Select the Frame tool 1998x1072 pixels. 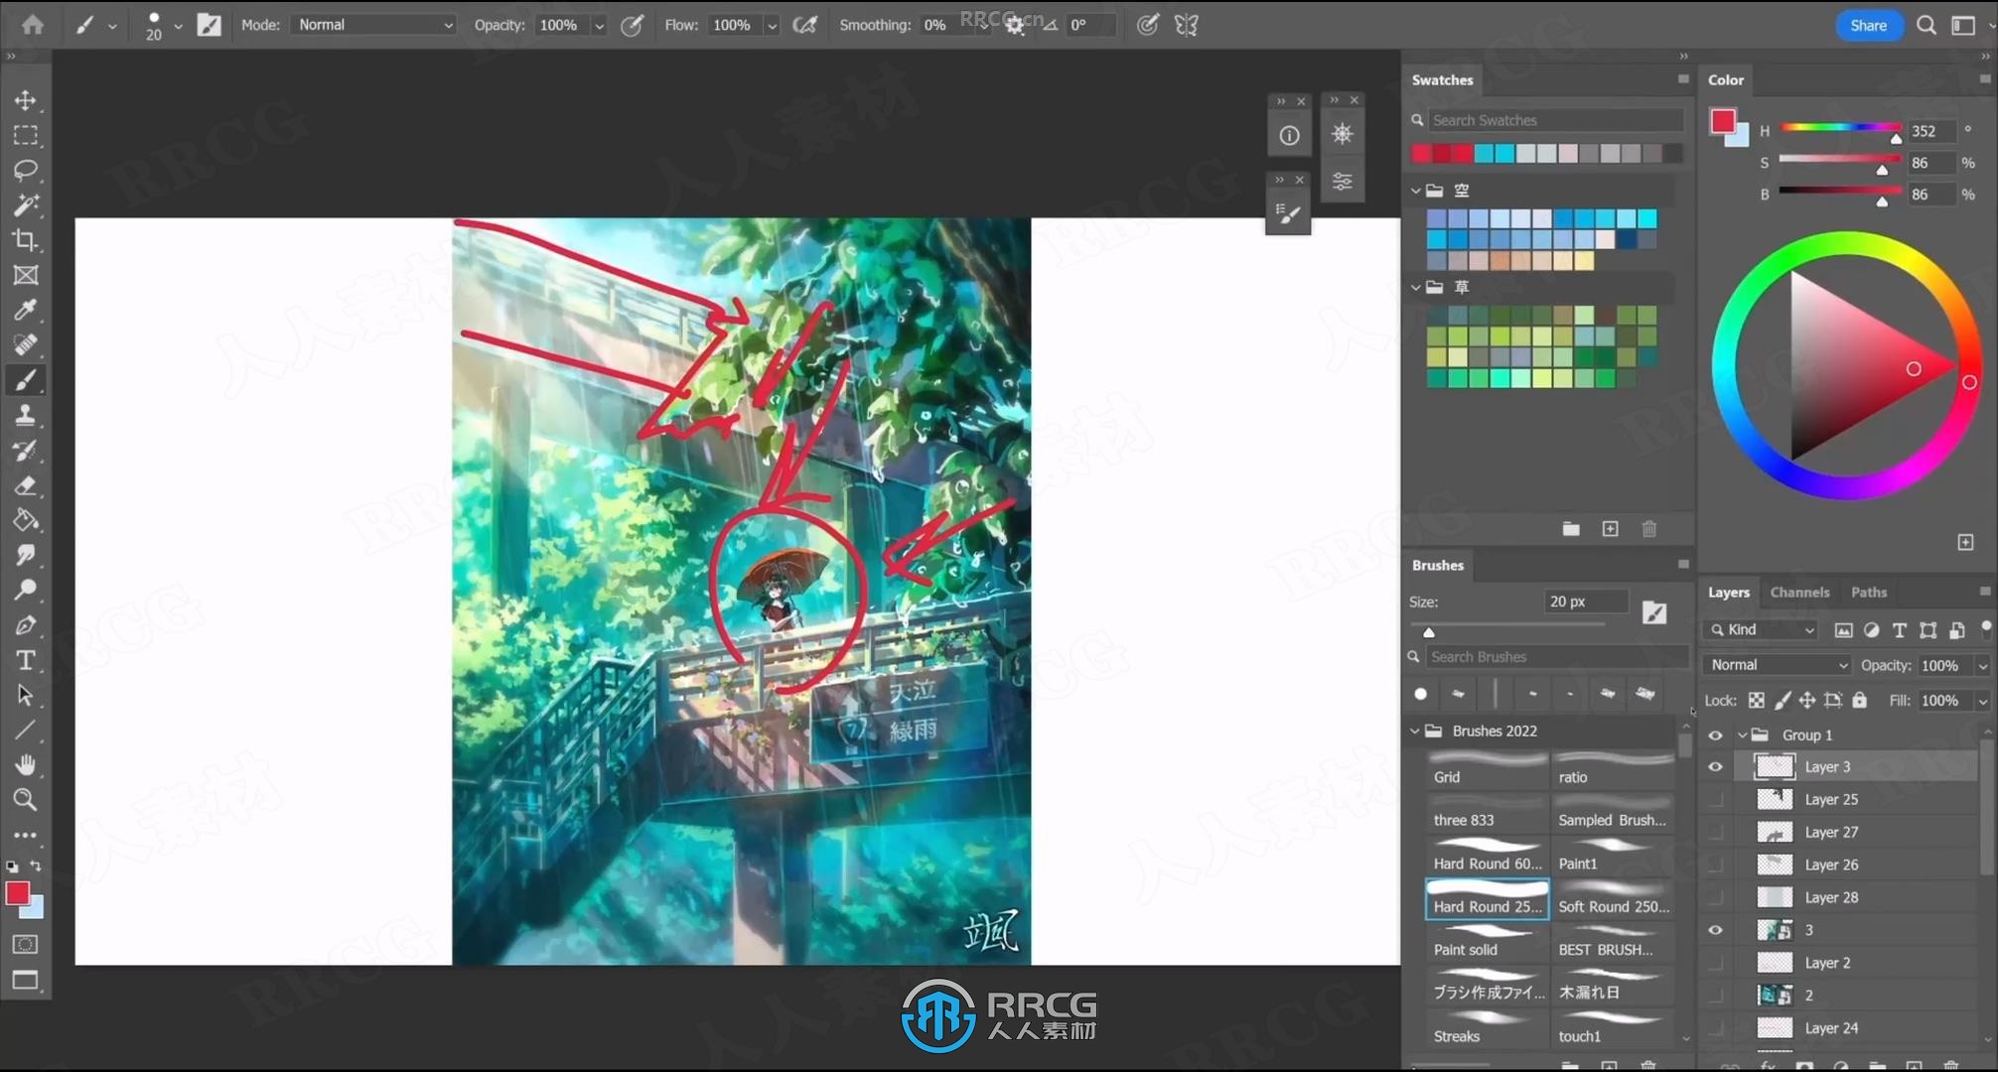pyautogui.click(x=26, y=275)
